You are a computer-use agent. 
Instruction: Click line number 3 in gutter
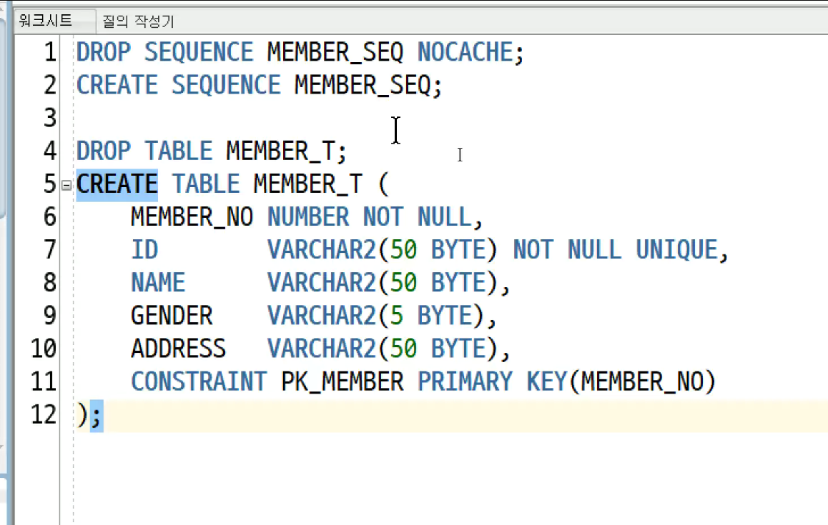[x=50, y=118]
